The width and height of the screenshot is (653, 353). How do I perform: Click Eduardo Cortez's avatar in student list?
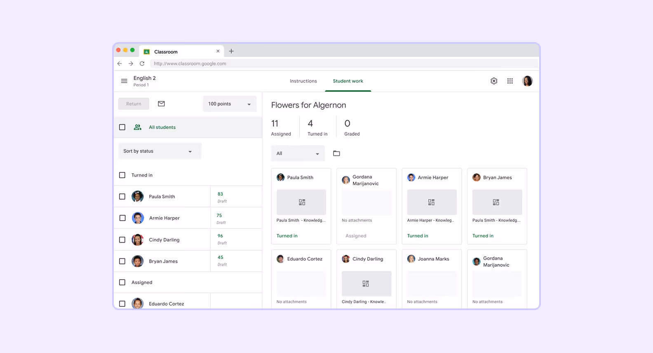138,304
